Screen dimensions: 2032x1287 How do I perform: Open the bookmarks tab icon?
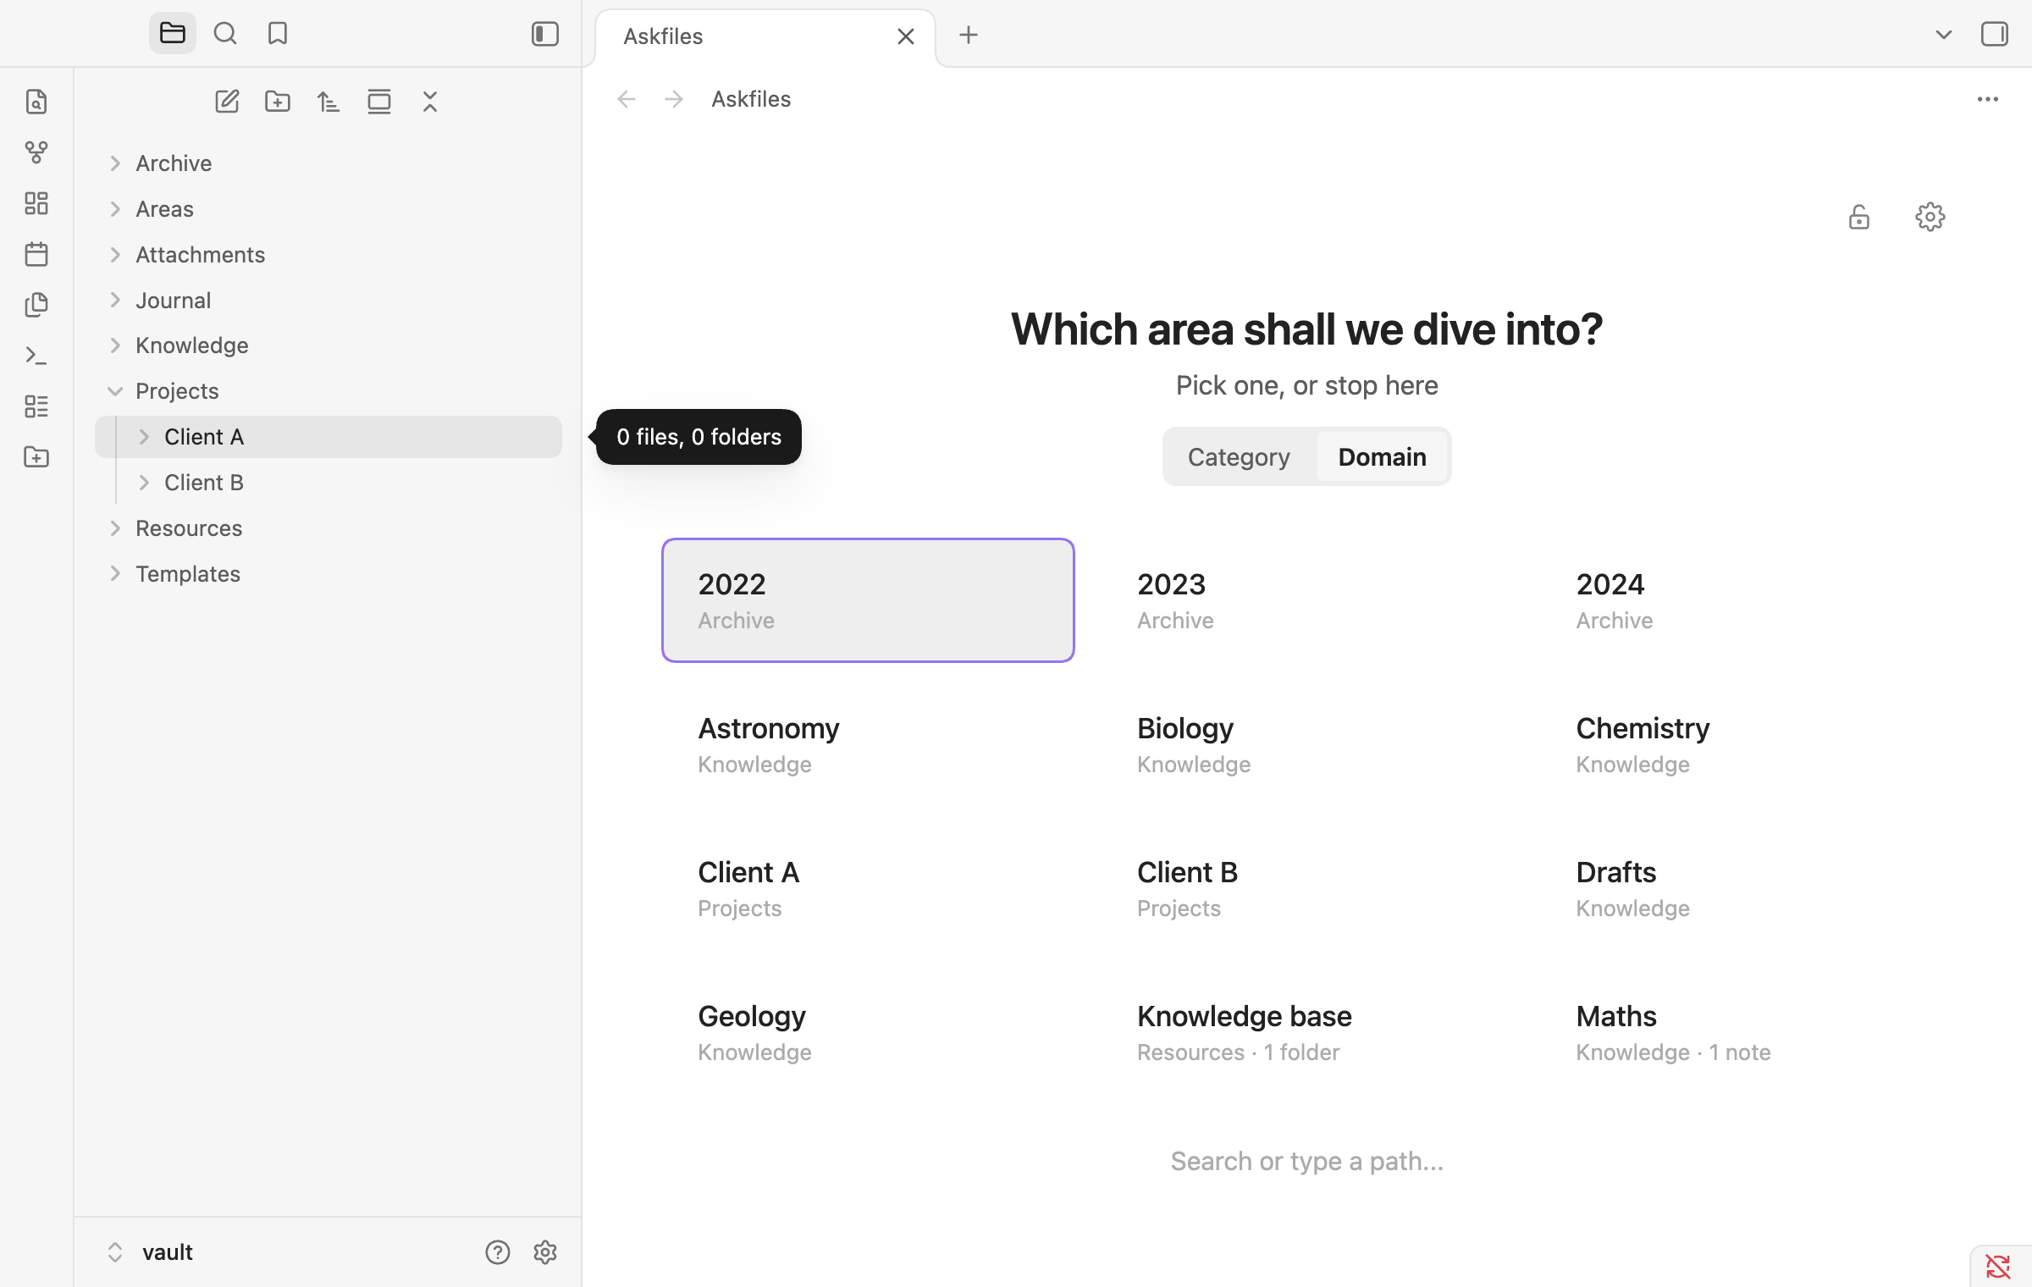[278, 34]
